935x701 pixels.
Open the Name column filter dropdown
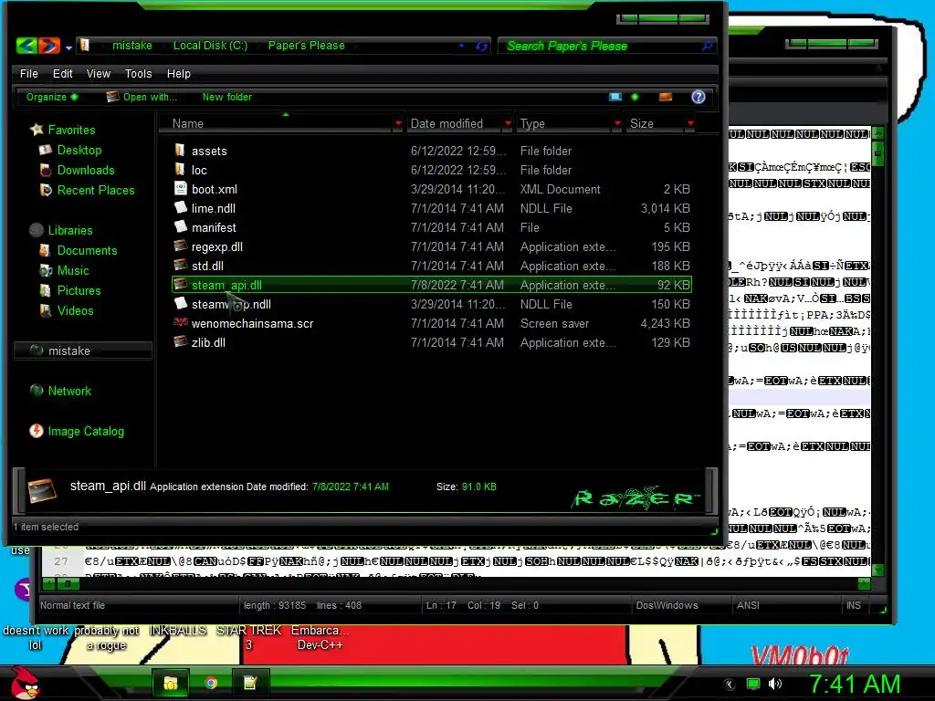pyautogui.click(x=398, y=123)
